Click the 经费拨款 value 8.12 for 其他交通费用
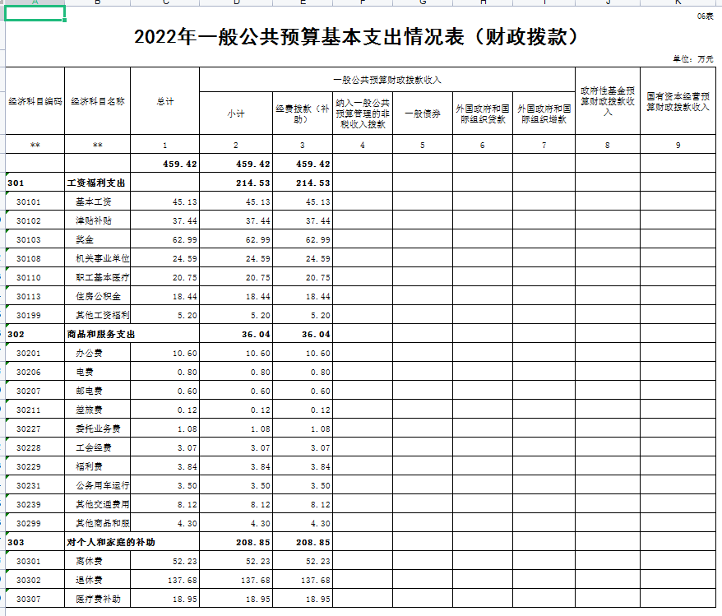 (x=303, y=504)
